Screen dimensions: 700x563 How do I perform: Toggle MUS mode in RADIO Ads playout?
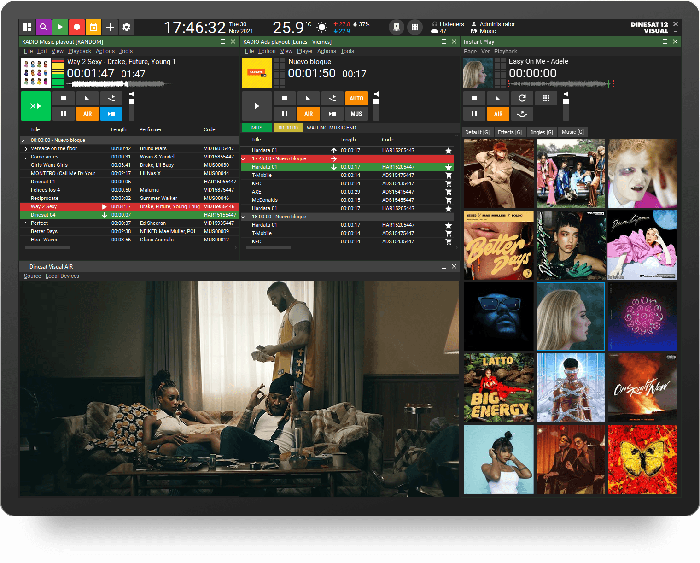point(356,114)
